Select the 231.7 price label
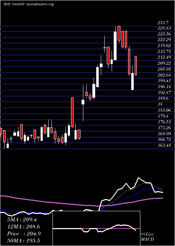The image size is (175, 246). tap(163, 23)
